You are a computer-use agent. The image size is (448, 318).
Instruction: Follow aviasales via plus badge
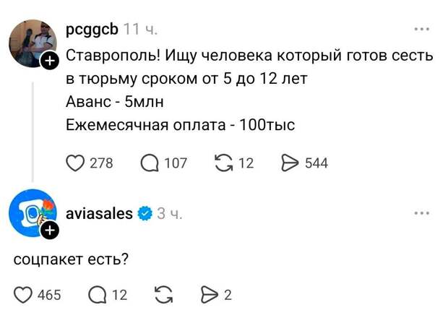[49, 231]
